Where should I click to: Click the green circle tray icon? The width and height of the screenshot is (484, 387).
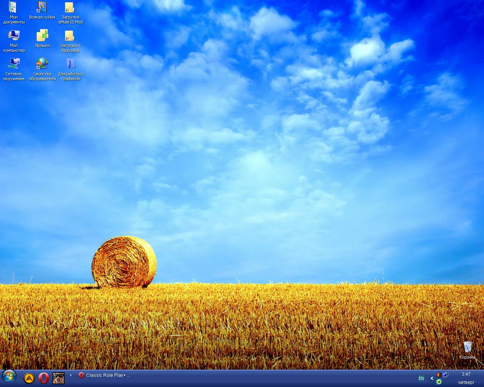439,382
